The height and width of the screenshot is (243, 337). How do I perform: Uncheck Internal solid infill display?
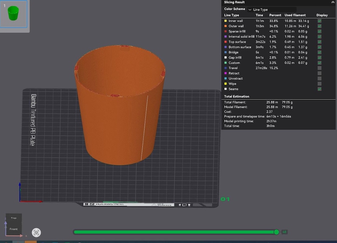pos(320,37)
